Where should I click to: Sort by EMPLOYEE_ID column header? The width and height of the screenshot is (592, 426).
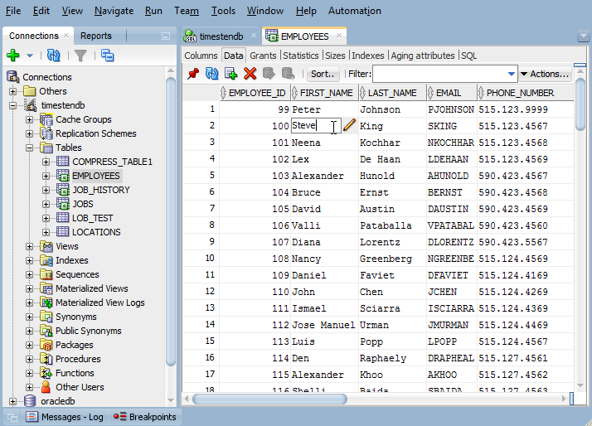pos(255,93)
